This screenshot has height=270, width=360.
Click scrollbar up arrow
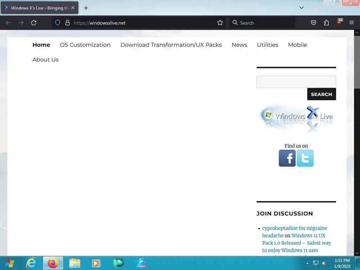357,33
